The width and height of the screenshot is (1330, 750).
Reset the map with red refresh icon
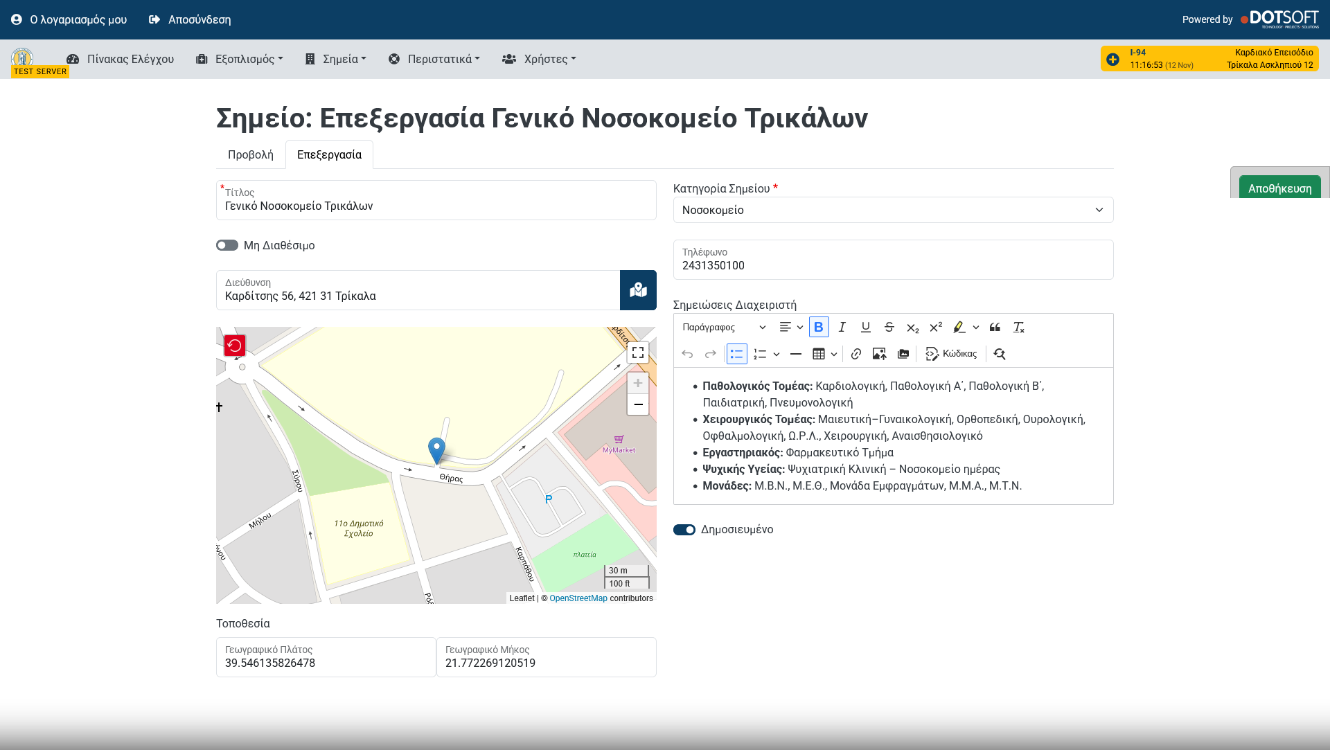pos(235,346)
